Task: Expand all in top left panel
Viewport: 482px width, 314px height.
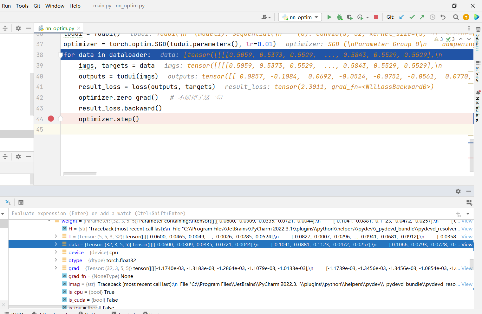Action: 5,28
